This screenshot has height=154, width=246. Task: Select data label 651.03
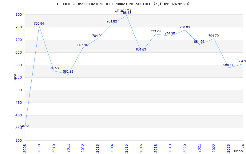click(141, 49)
